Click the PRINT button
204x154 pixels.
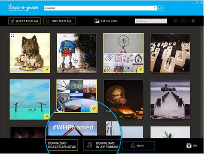click(138, 146)
